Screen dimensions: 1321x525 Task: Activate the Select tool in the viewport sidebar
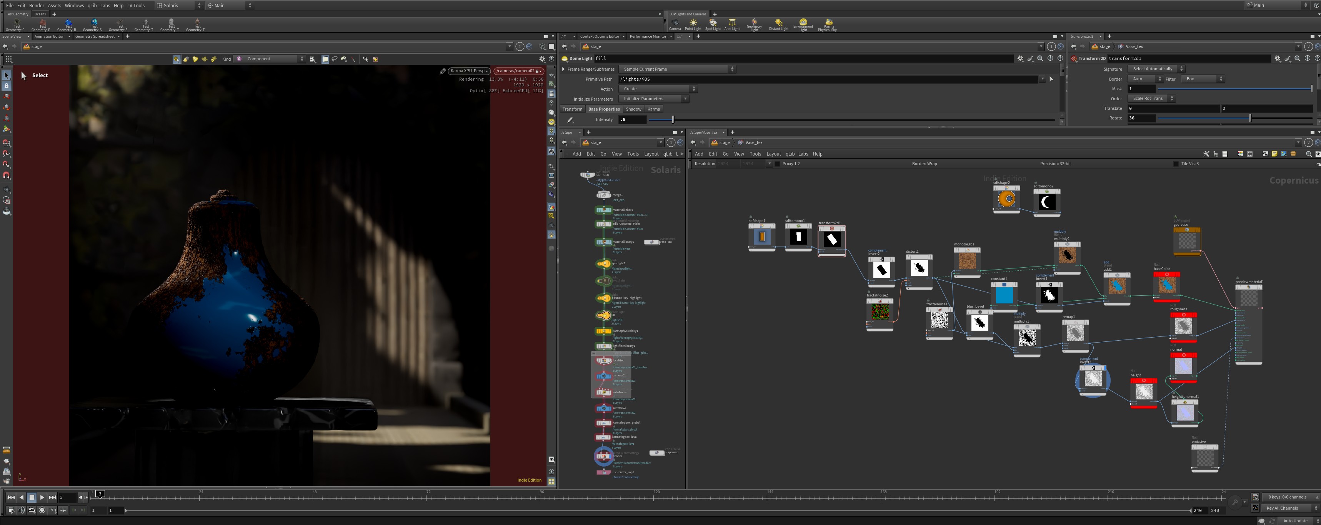tap(7, 75)
